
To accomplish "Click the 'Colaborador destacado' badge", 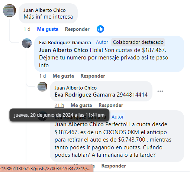I will [138, 42].
